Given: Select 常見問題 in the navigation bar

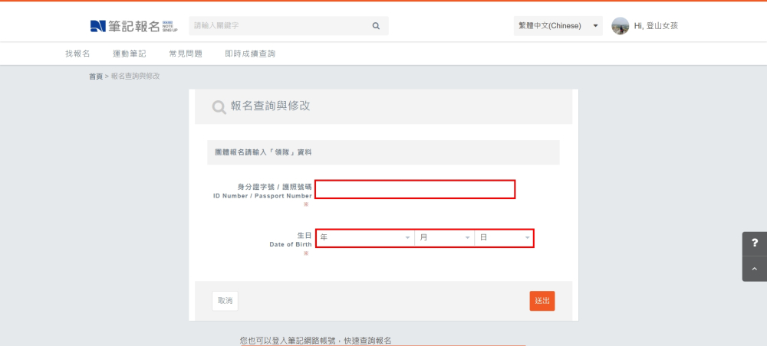Looking at the screenshot, I should 186,54.
